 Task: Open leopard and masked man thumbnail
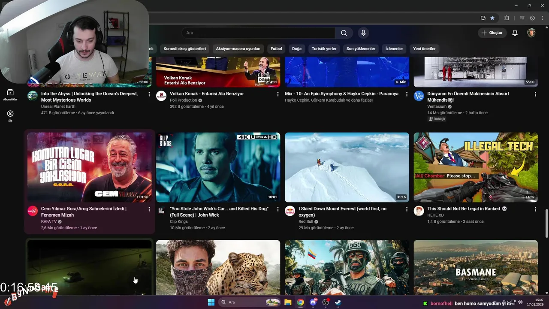218,267
